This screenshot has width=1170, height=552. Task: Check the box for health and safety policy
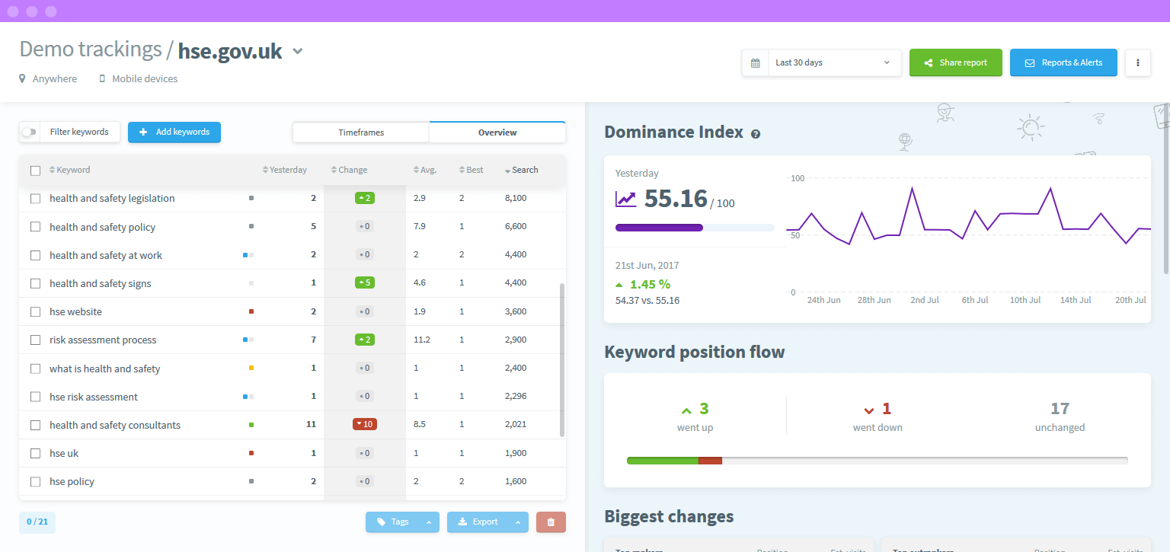(35, 227)
